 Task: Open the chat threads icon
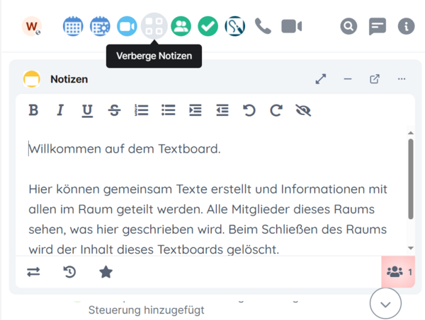coord(378,26)
